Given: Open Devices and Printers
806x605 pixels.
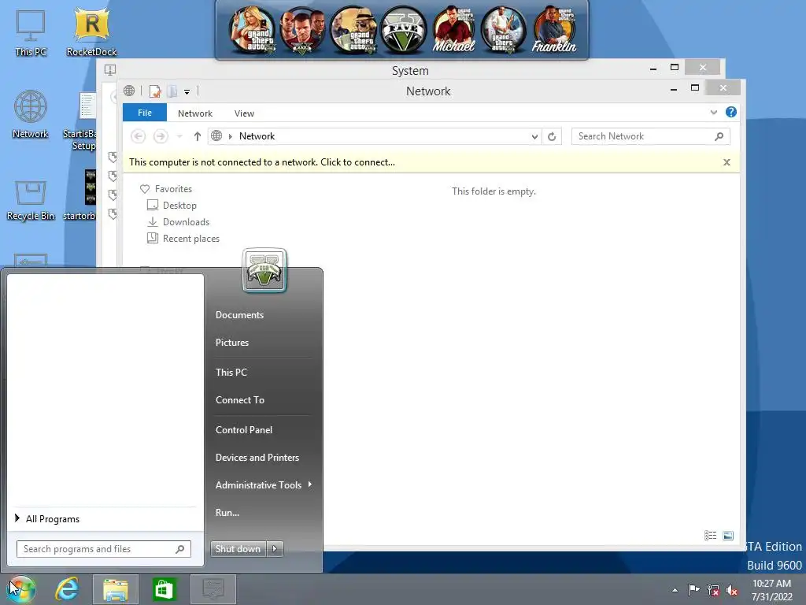Looking at the screenshot, I should tap(257, 458).
